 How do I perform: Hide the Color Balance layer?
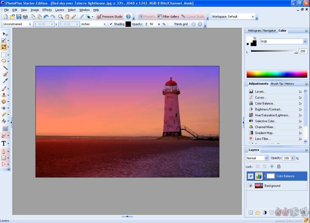pos(250,176)
